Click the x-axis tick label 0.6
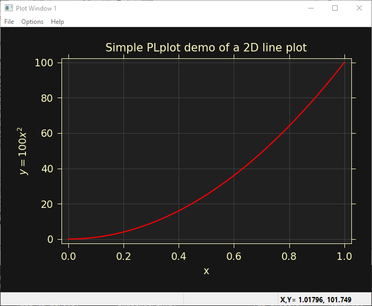The width and height of the screenshot is (372, 306). (x=234, y=256)
